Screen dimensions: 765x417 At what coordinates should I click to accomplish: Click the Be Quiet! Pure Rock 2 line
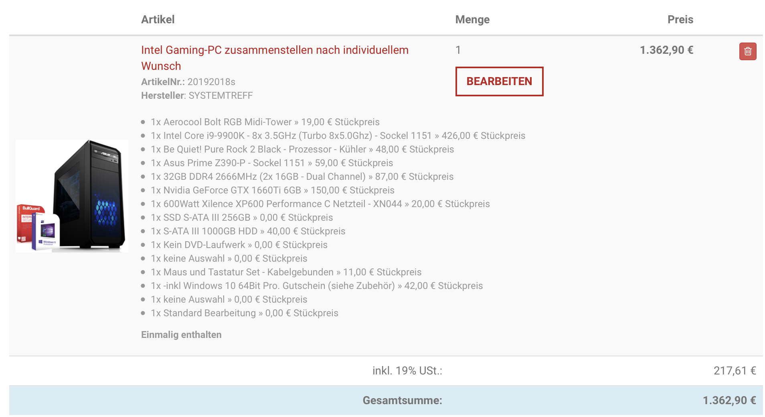pos(302,149)
